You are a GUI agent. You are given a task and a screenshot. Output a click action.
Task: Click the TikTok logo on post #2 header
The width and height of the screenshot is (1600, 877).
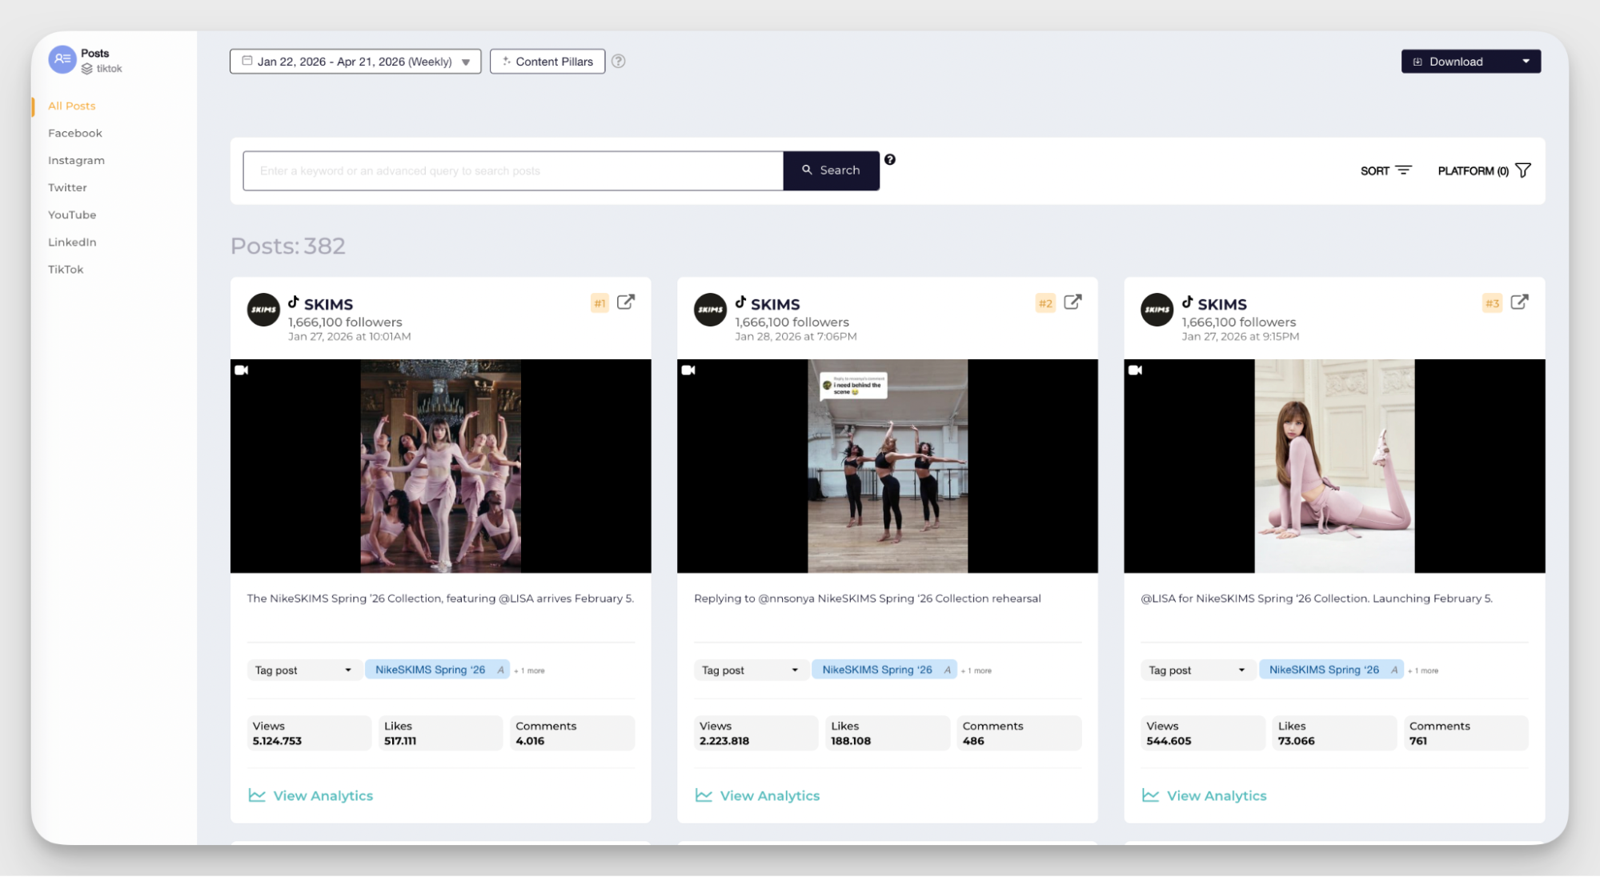pos(740,302)
